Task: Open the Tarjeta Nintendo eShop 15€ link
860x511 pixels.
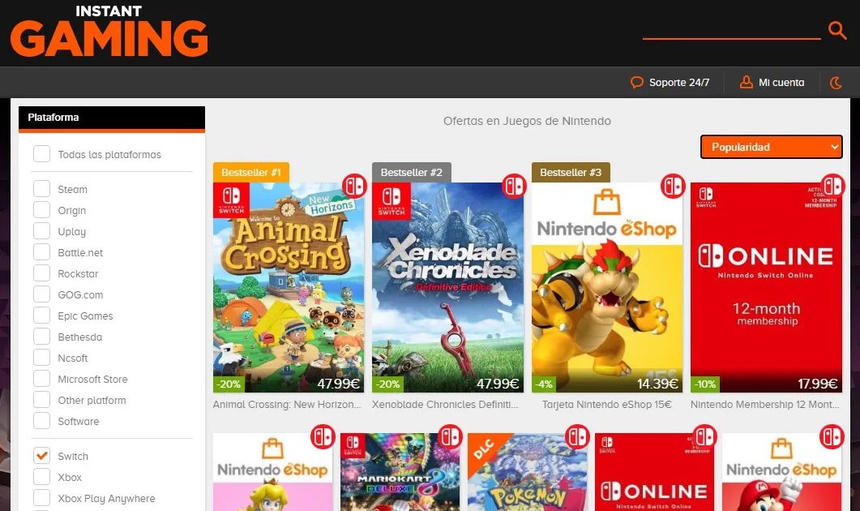Action: point(606,405)
